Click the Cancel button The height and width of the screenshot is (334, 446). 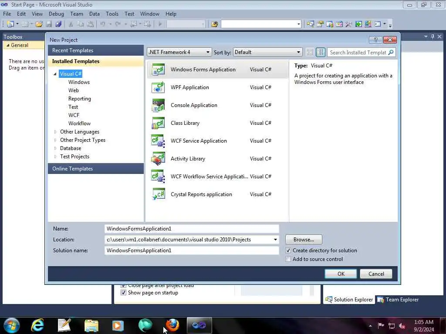coord(376,274)
